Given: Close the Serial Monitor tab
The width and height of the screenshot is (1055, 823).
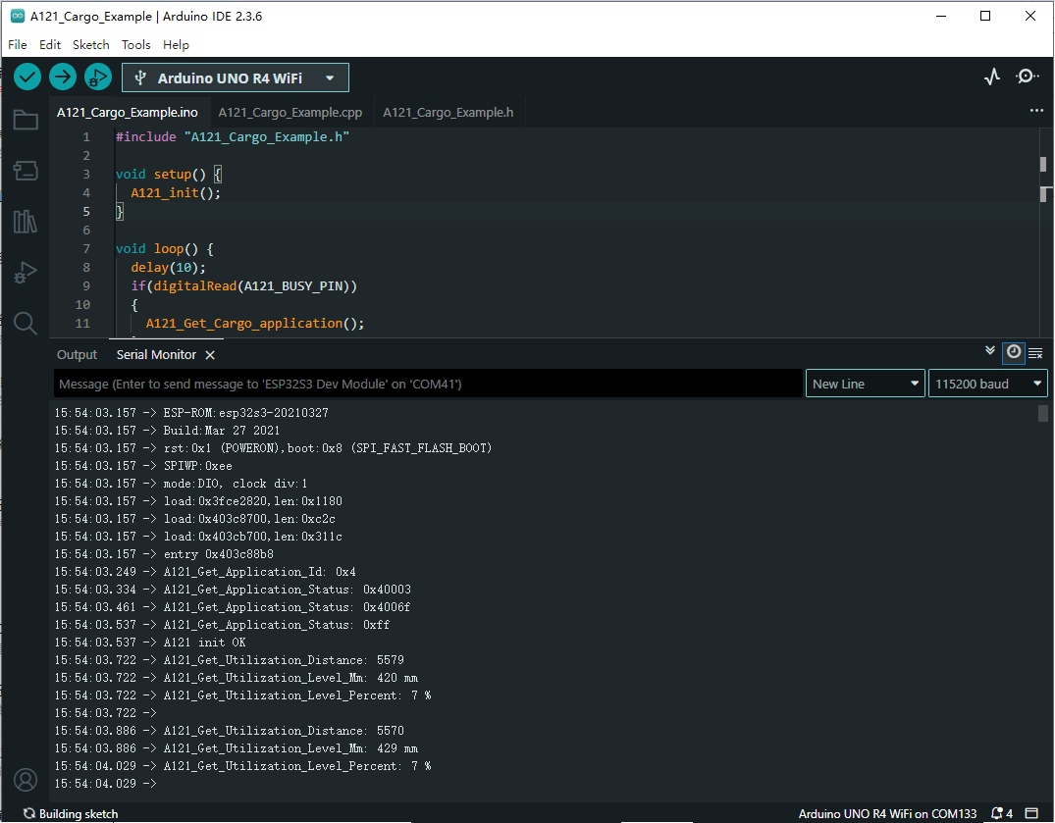Looking at the screenshot, I should (210, 355).
